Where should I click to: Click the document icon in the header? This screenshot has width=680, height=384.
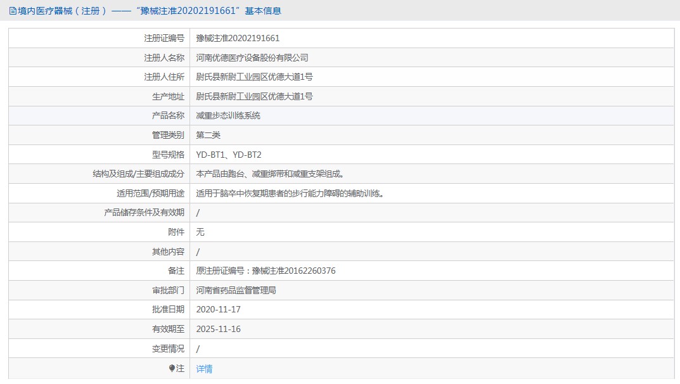[13, 11]
